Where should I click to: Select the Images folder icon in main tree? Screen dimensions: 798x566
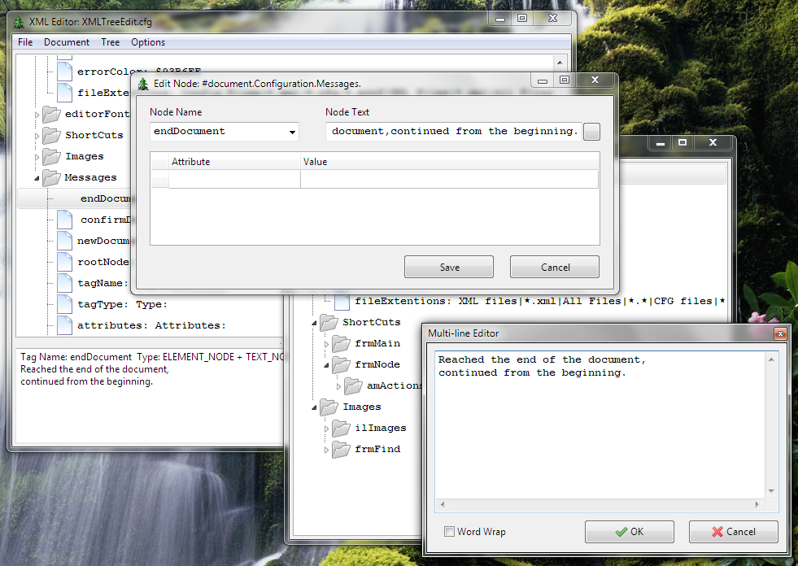tap(51, 156)
